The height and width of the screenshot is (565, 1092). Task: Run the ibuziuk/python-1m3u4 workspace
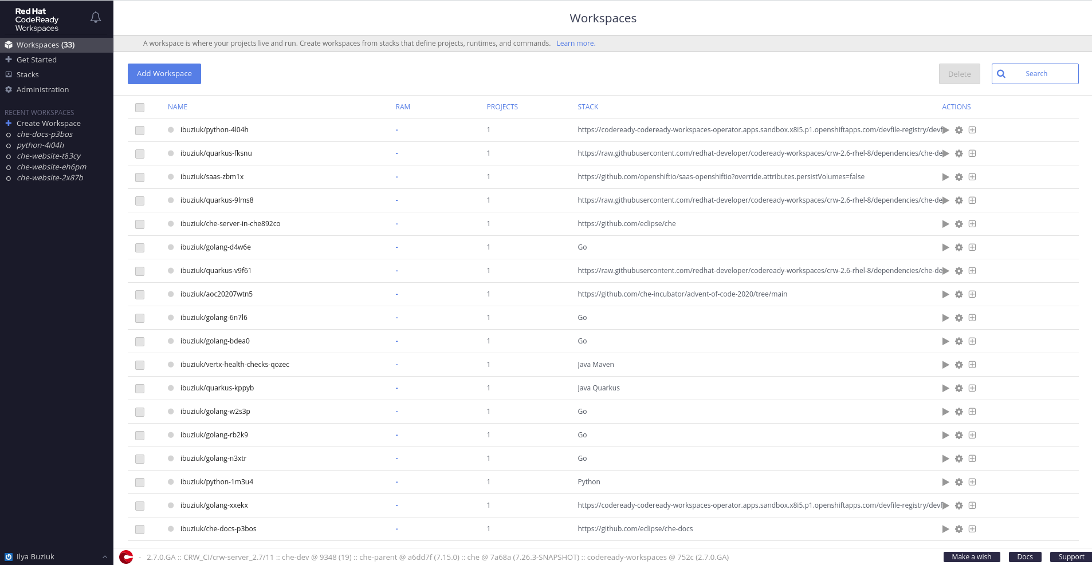click(x=945, y=482)
